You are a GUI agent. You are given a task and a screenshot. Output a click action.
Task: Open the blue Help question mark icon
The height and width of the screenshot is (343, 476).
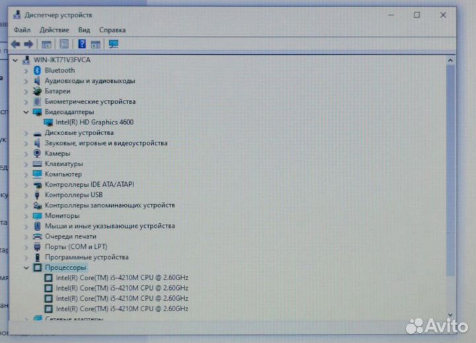pos(82,44)
